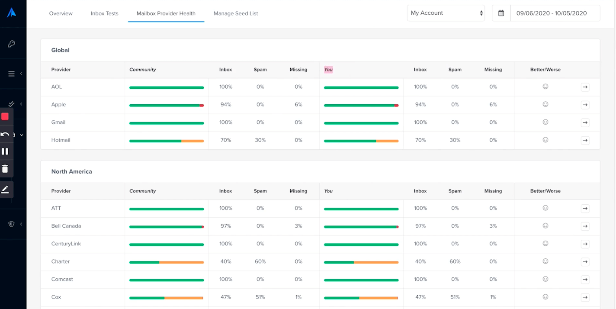
Task: Click the Charter provider name
Action: pos(61,261)
